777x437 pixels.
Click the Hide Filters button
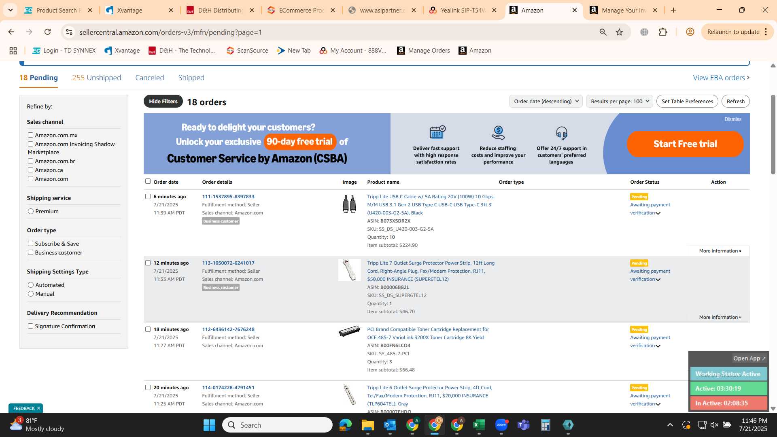click(163, 101)
